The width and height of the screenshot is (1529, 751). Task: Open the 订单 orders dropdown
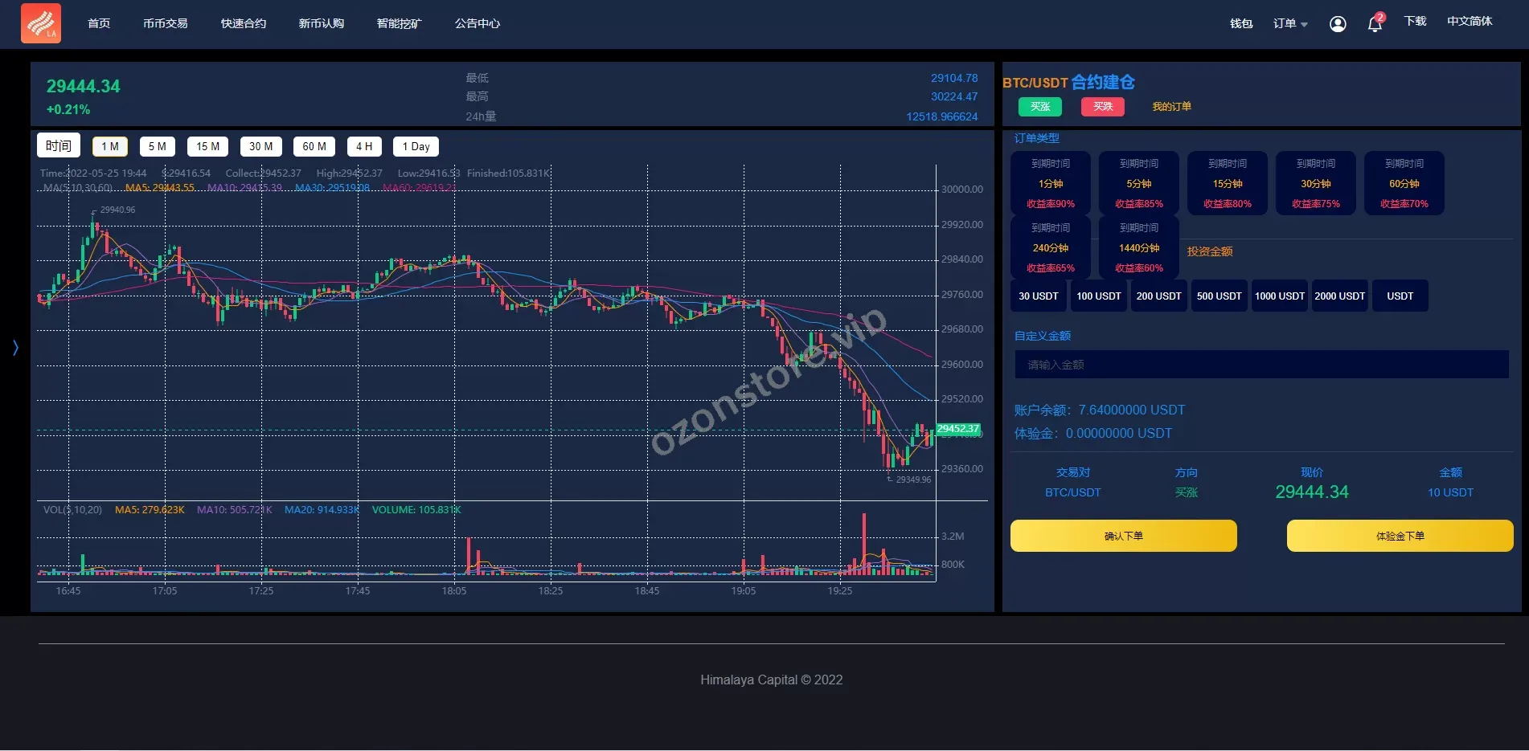click(1289, 24)
